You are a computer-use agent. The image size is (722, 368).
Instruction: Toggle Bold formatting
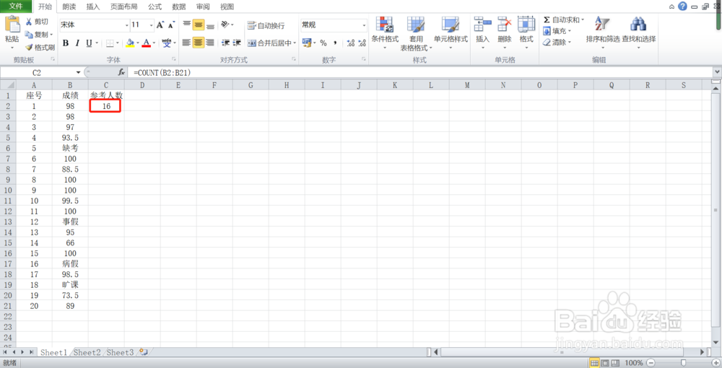(66, 43)
